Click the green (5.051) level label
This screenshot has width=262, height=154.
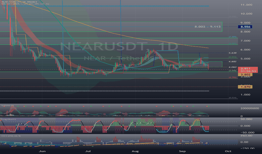(232, 57)
